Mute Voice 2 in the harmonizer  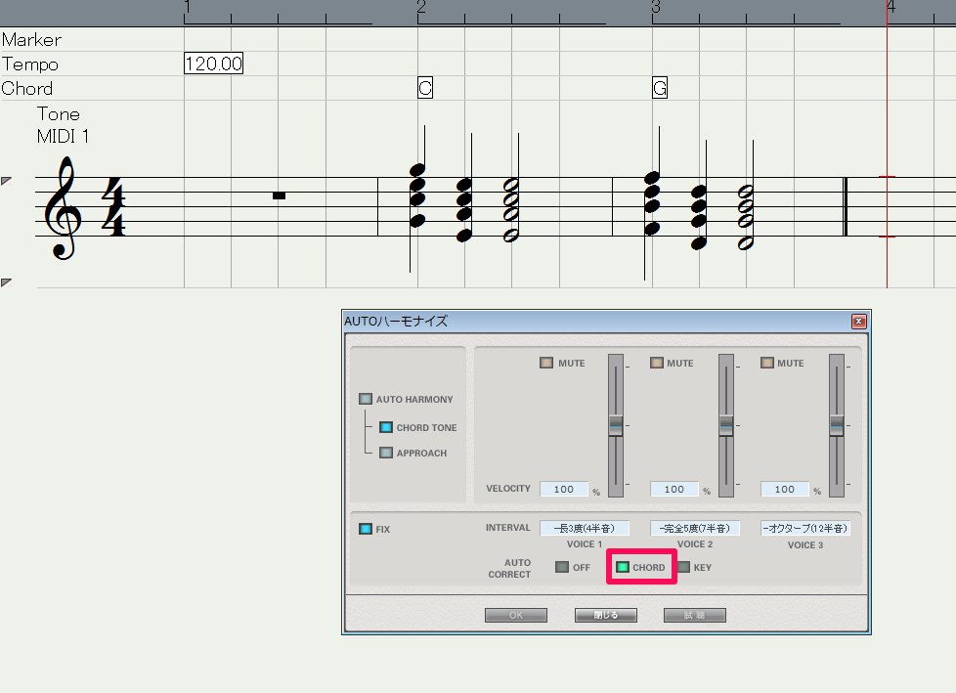[x=657, y=363]
